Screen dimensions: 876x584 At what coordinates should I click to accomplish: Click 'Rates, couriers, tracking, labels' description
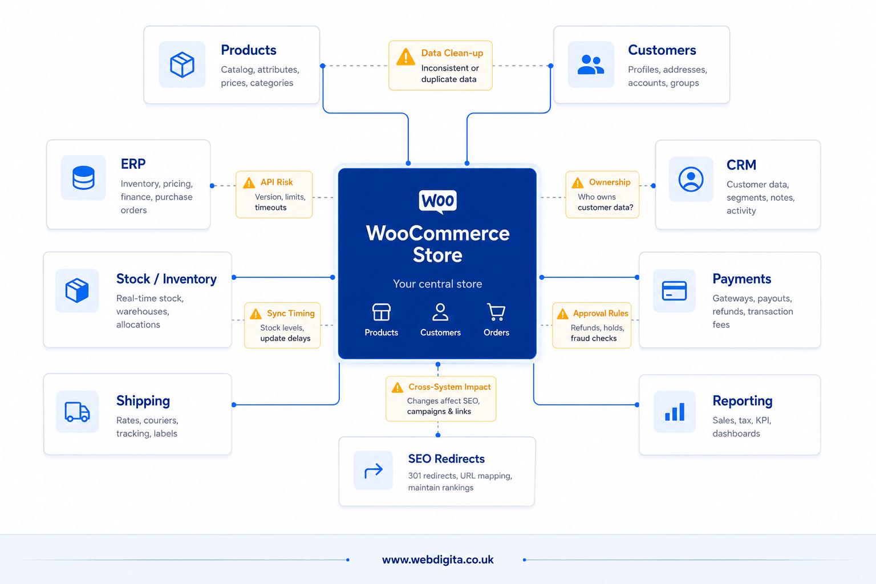(147, 427)
